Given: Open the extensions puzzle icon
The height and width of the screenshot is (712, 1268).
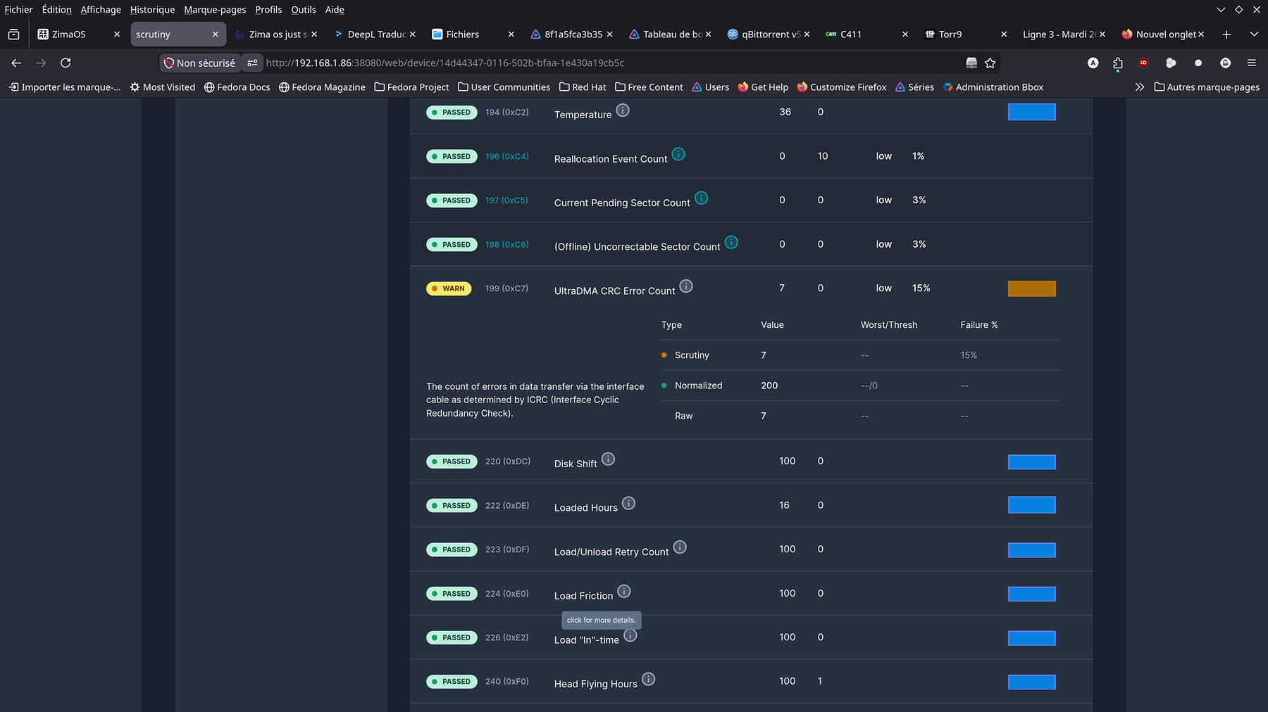Looking at the screenshot, I should (1118, 63).
